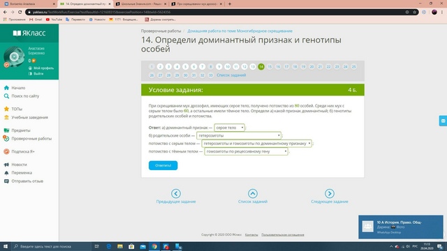Go to task number 7

tap(202, 67)
